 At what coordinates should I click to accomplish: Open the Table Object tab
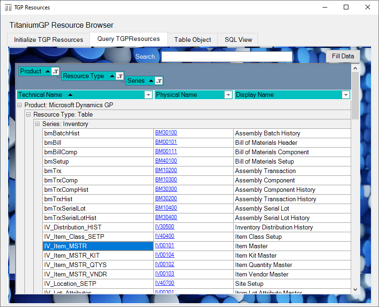[x=193, y=39]
